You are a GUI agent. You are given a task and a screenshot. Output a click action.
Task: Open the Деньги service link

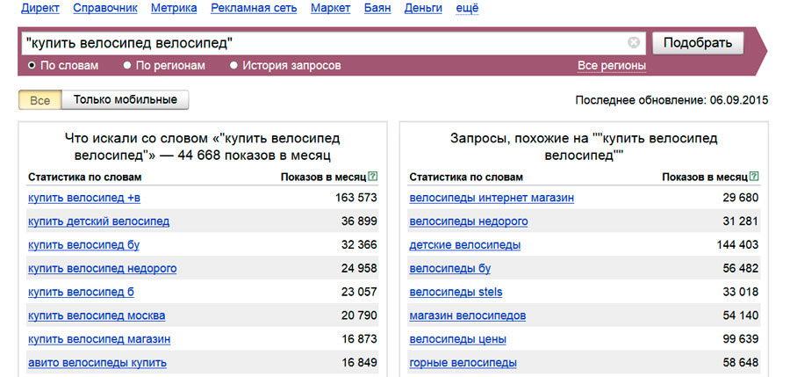point(423,8)
